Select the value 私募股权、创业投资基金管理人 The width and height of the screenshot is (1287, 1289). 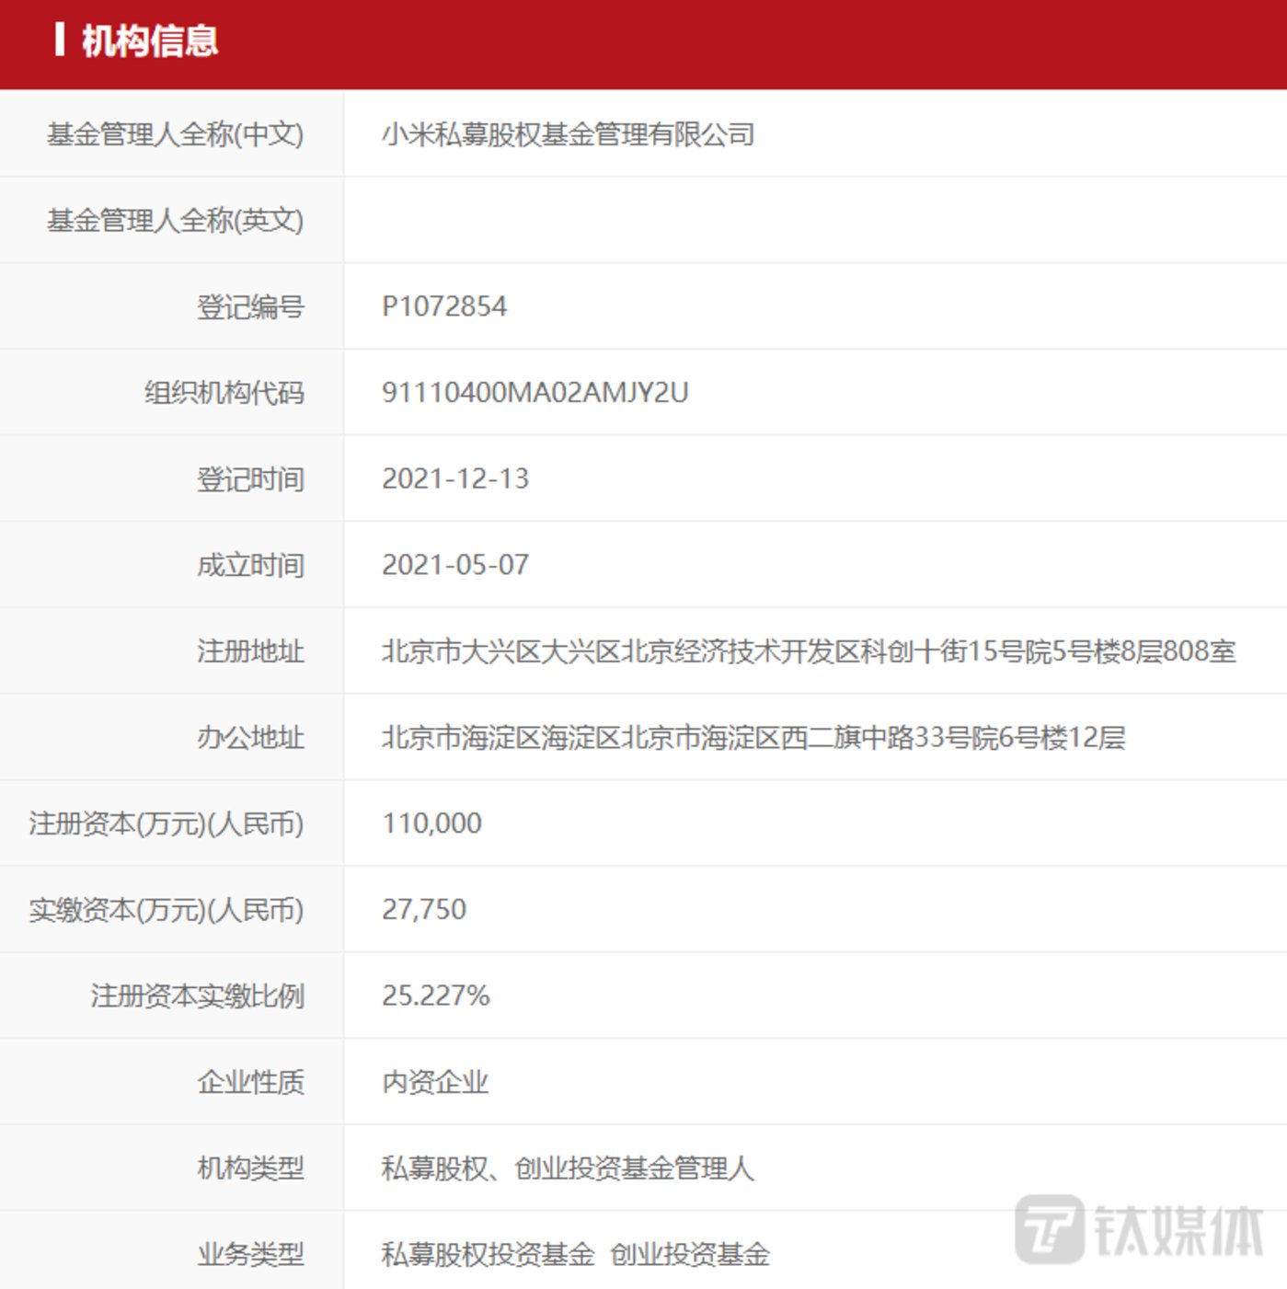(568, 1168)
